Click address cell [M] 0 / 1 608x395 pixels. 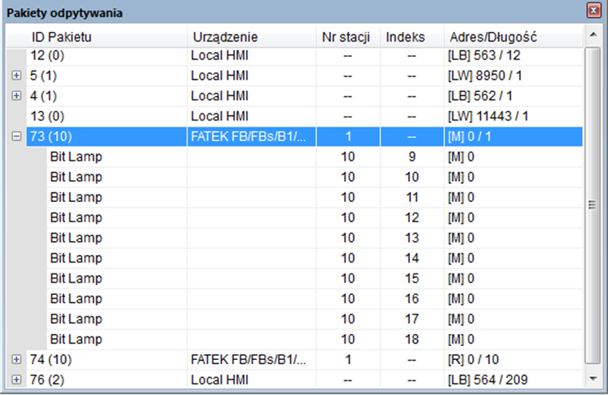coord(513,137)
